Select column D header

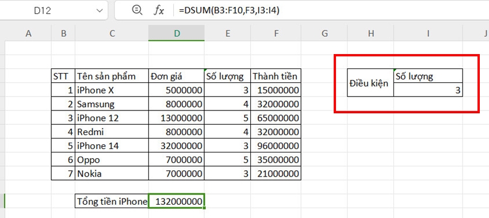click(177, 33)
